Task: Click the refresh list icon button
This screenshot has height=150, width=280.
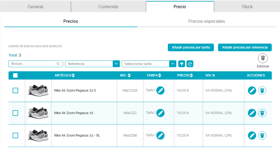Action: pos(190,64)
